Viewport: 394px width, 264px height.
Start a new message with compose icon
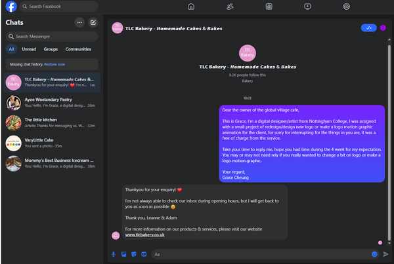(93, 22)
